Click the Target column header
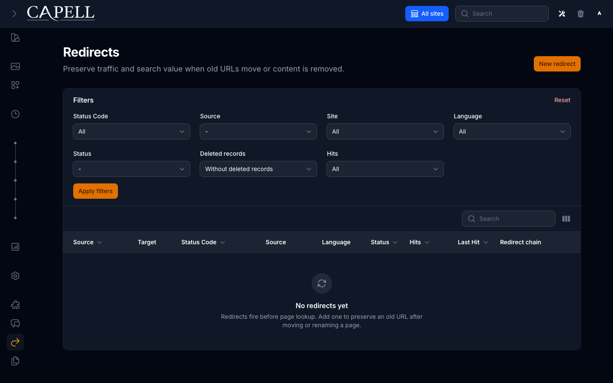The width and height of the screenshot is (613, 383). (x=147, y=242)
